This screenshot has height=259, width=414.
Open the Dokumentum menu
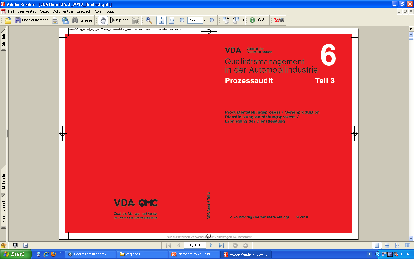click(x=63, y=11)
